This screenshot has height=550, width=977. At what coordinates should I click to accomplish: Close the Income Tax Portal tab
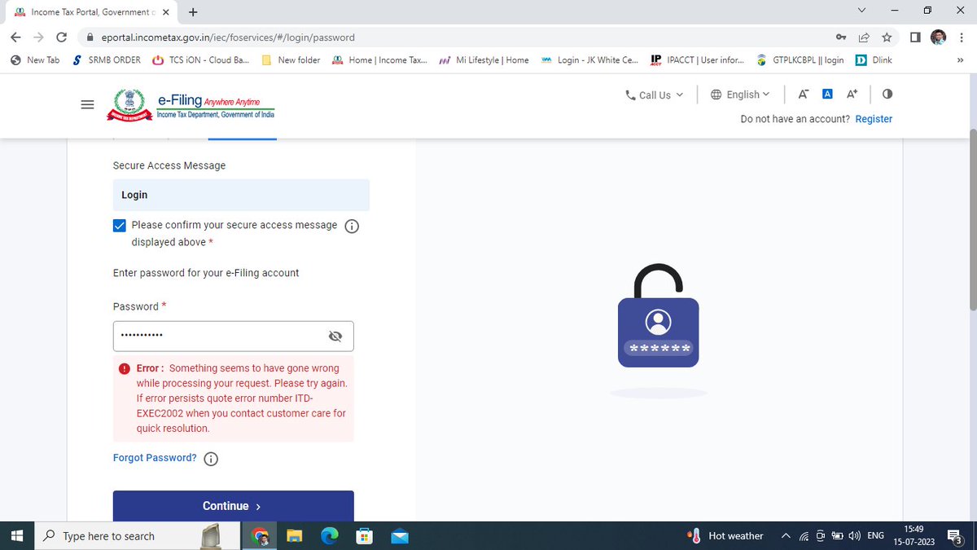pos(165,12)
